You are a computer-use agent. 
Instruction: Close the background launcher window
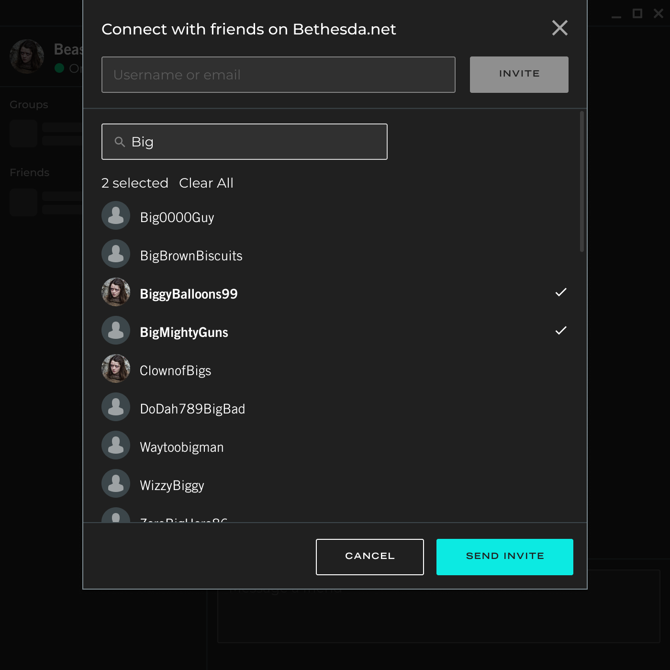659,13
